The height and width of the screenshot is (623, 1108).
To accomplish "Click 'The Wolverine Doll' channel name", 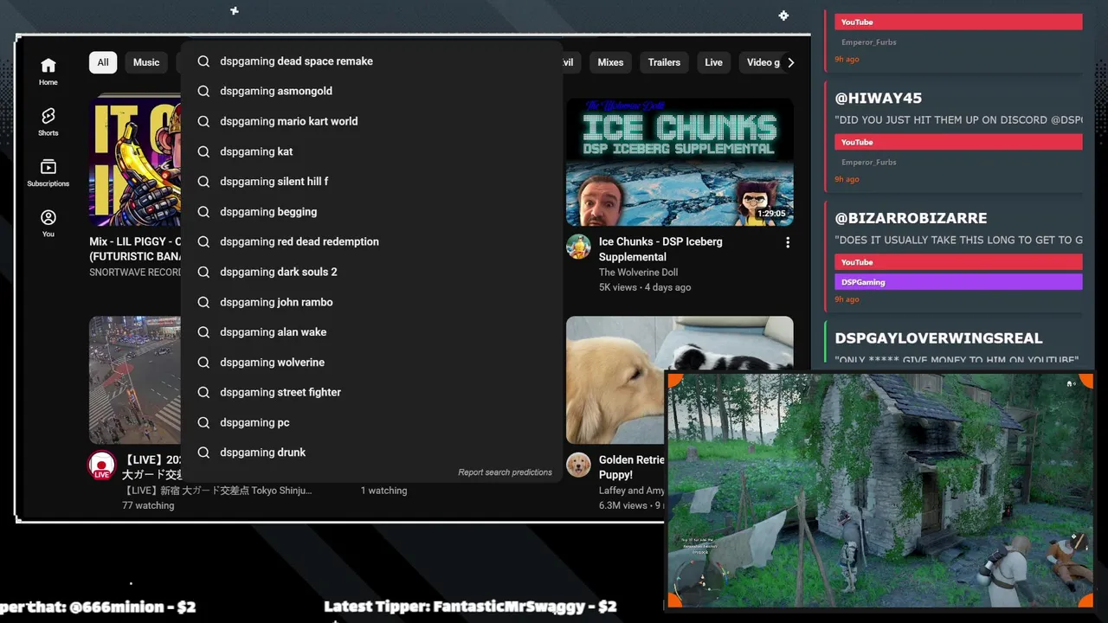I will [638, 273].
